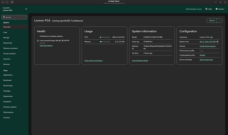Click the Memory usage progress bar
Image resolution: width=228 pixels, height=135 pixels.
(x=105, y=42)
